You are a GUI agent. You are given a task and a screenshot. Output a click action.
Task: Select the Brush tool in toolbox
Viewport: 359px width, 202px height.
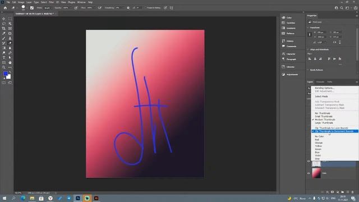[x=4, y=38]
